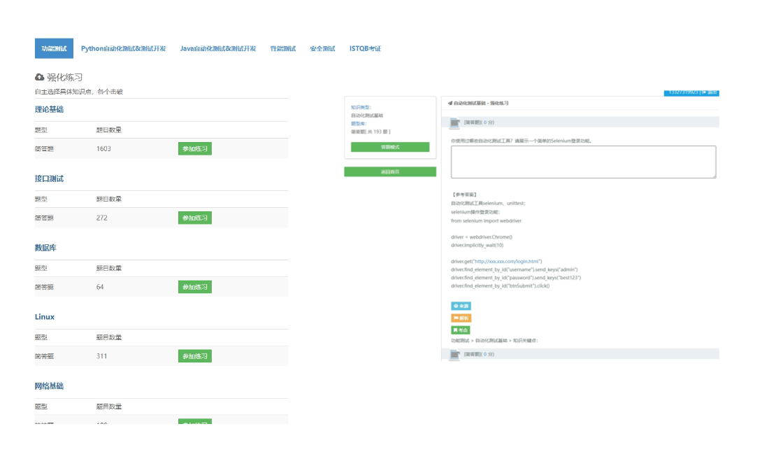Screen dimensions: 776x452
Task: Click the 返回首页 button
Action: point(390,171)
